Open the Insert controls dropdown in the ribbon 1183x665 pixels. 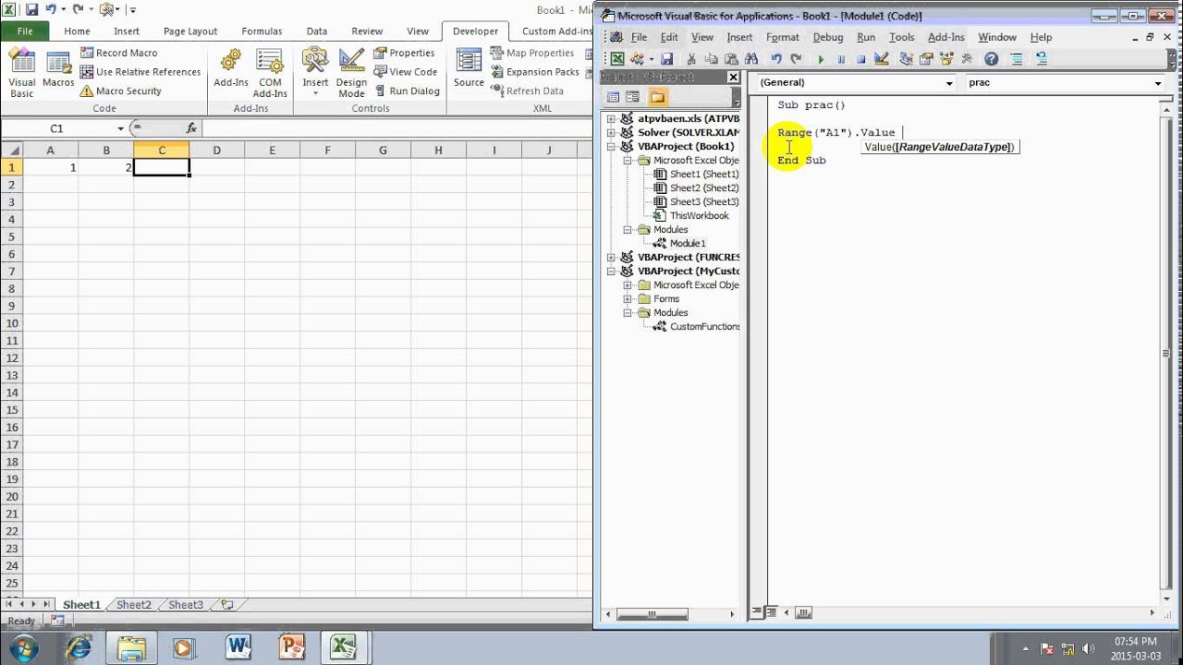tap(315, 73)
